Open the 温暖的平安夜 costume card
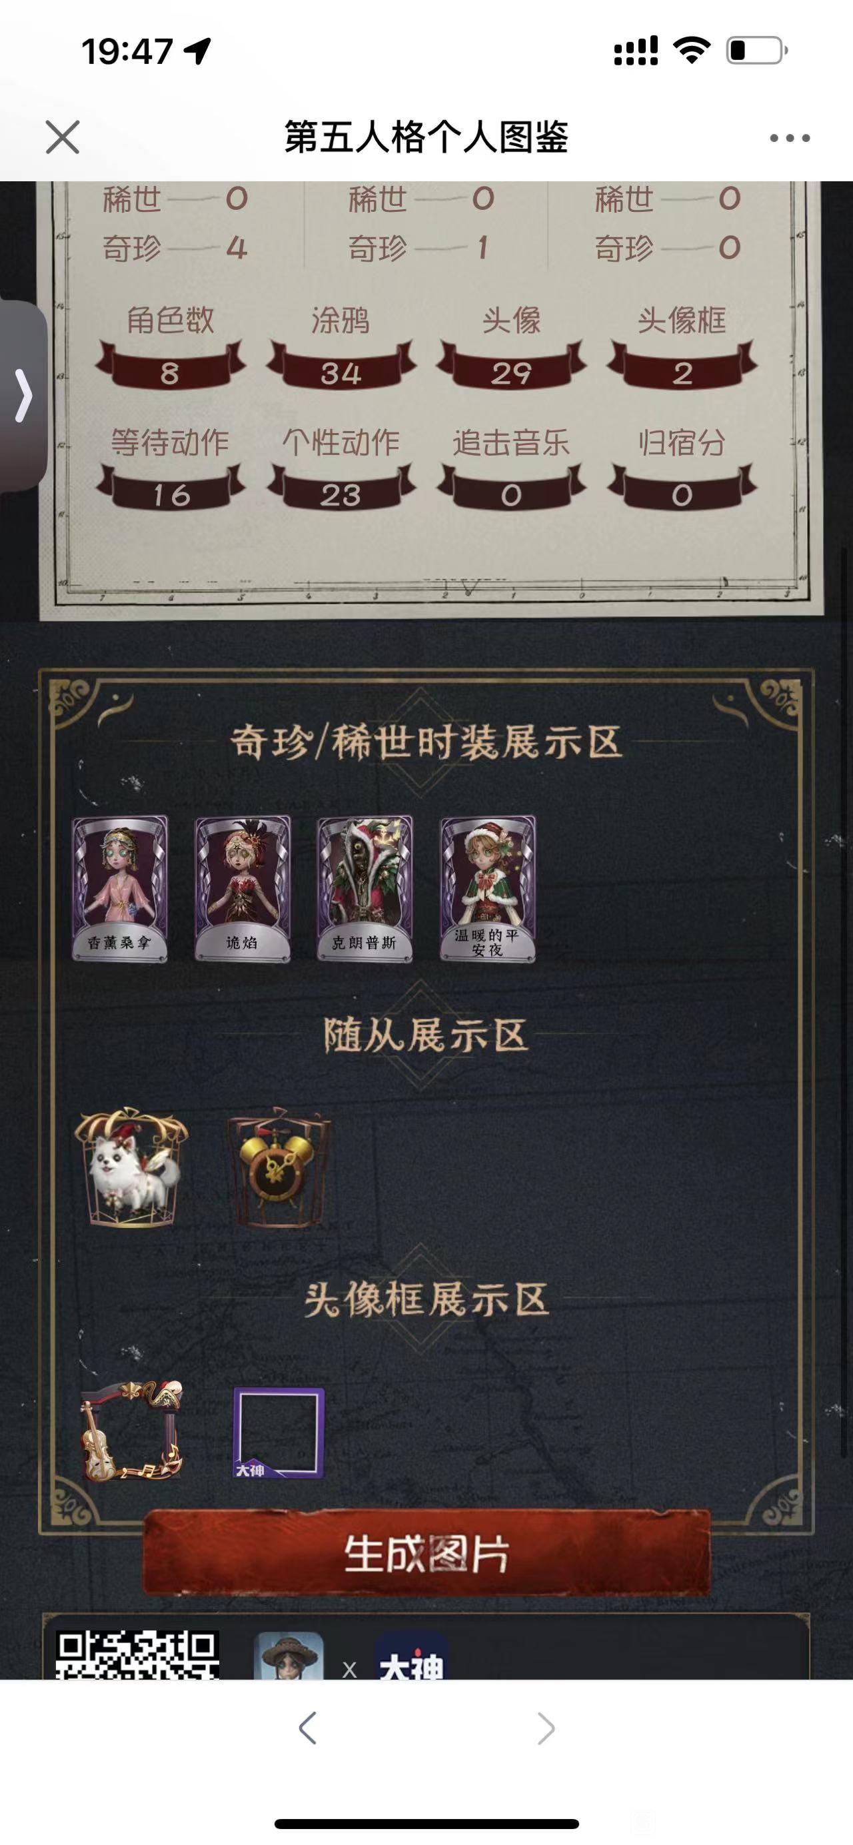This screenshot has height=1845, width=853. [x=487, y=888]
